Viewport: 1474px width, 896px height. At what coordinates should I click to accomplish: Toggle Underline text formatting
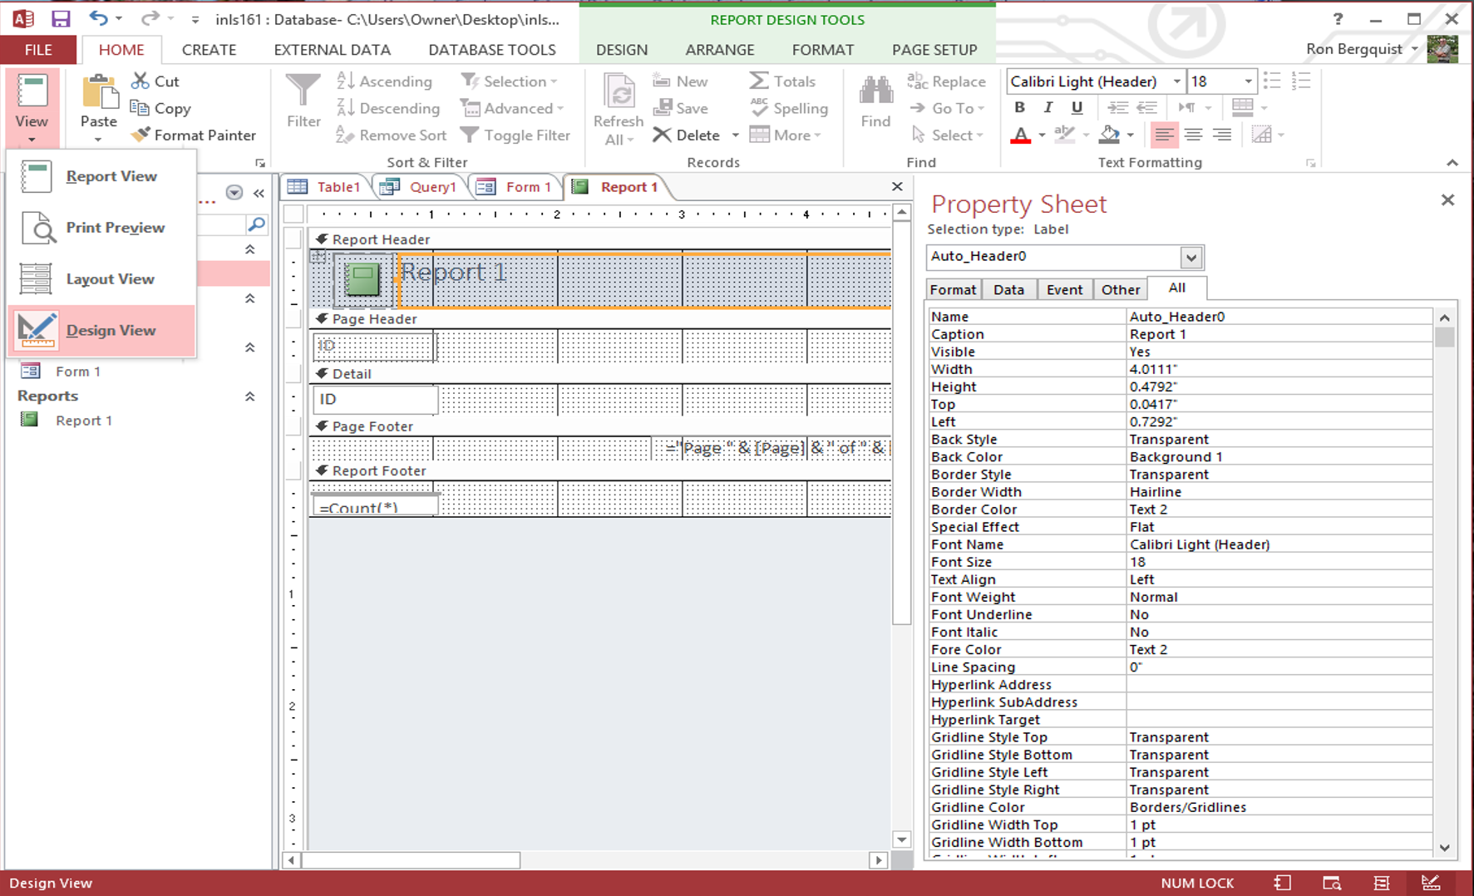tap(1077, 107)
